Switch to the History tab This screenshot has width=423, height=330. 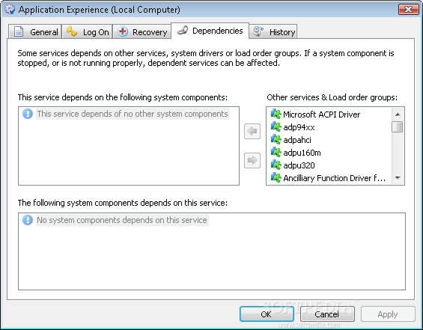(273, 32)
